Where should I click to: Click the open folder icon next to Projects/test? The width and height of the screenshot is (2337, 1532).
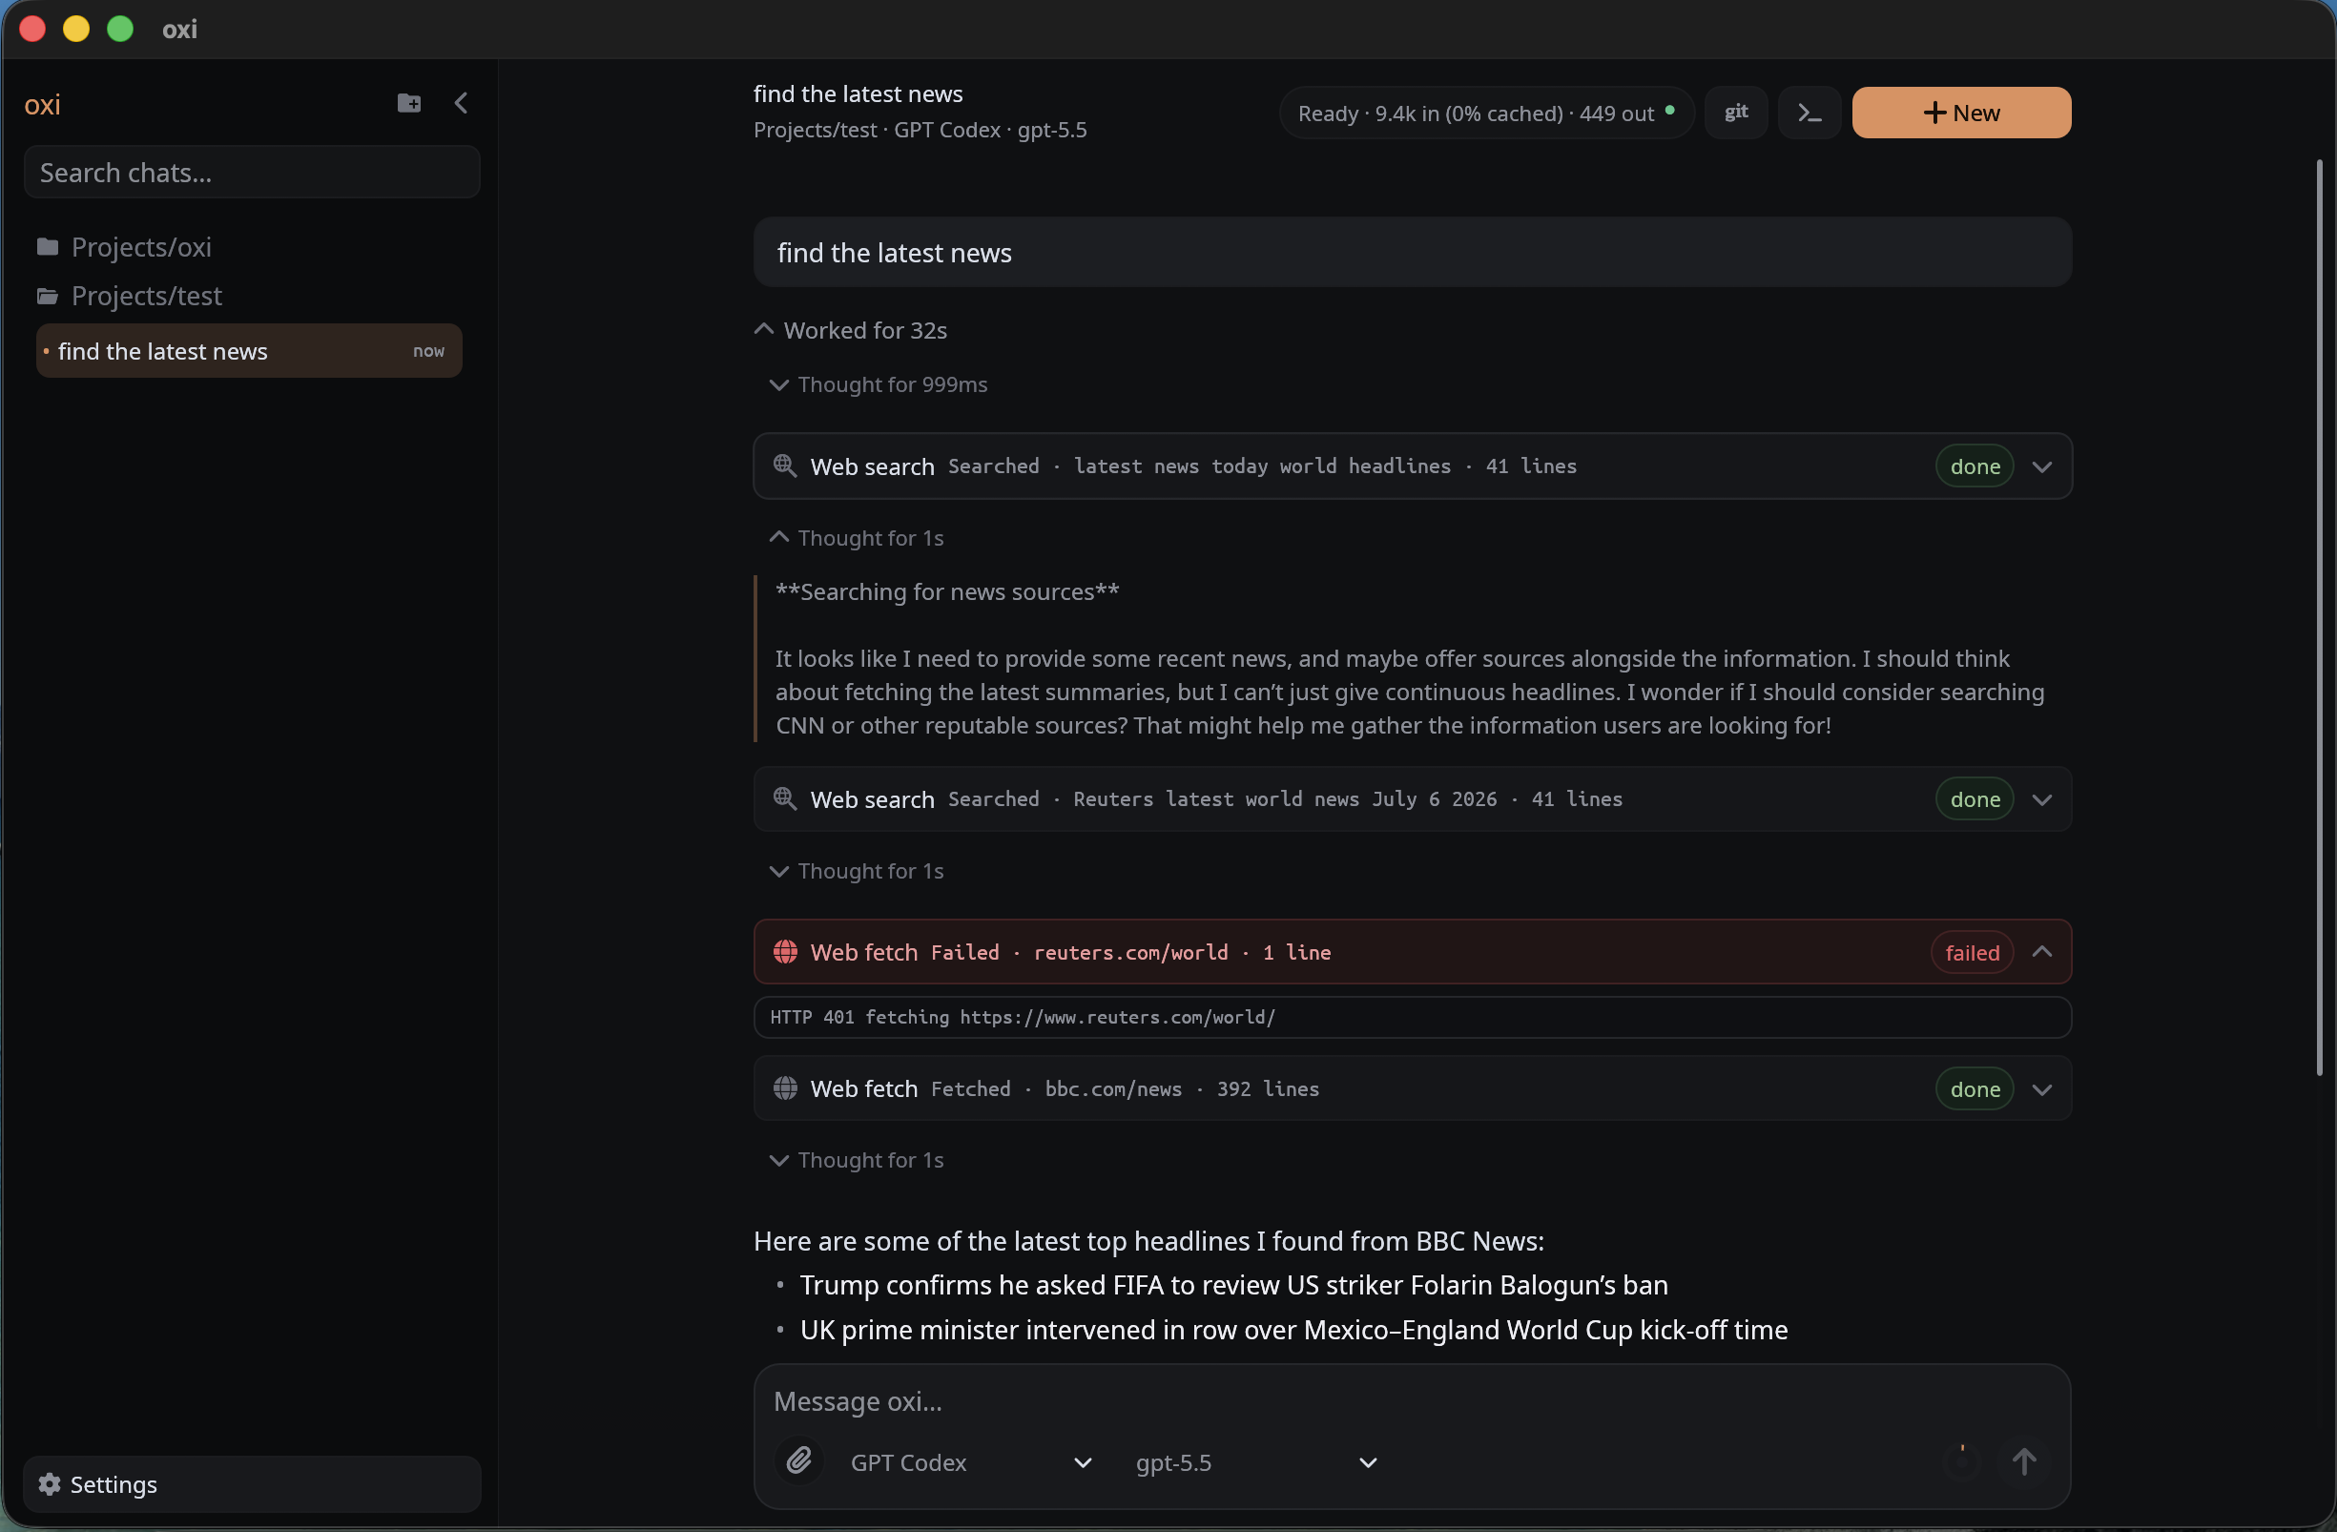pos(47,296)
